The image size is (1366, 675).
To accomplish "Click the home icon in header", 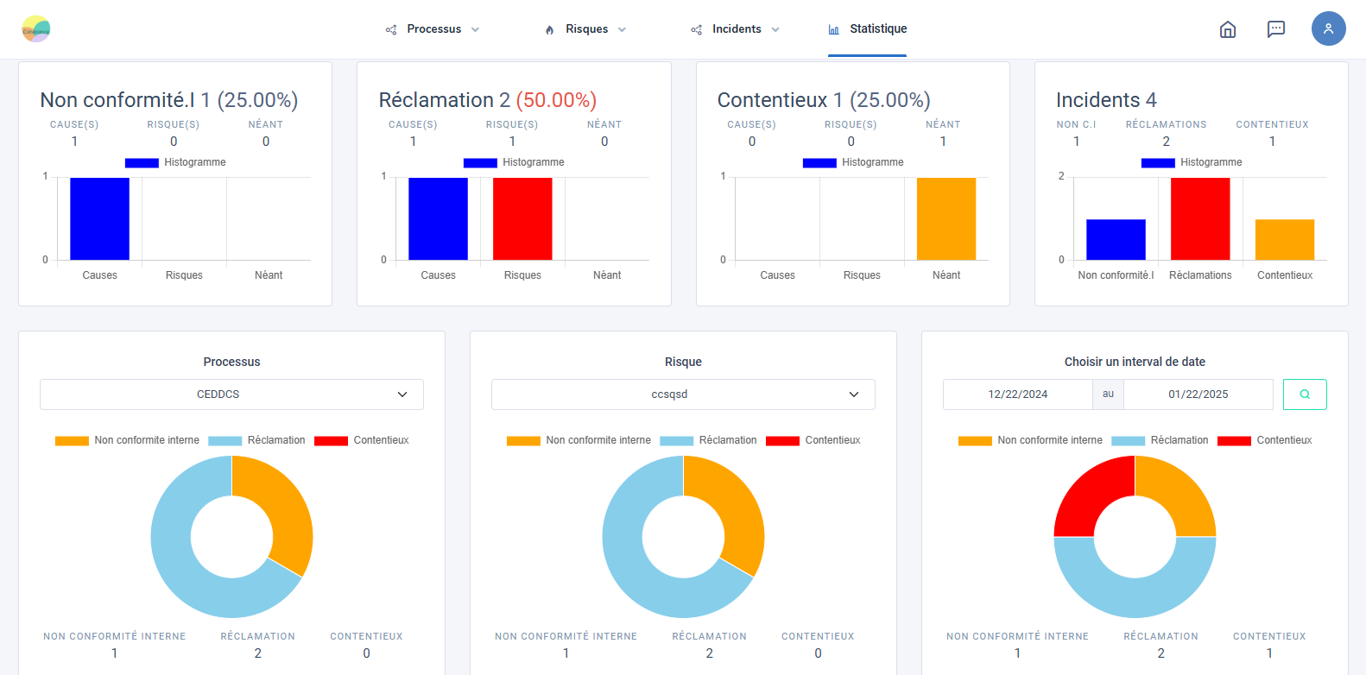I will 1227,29.
